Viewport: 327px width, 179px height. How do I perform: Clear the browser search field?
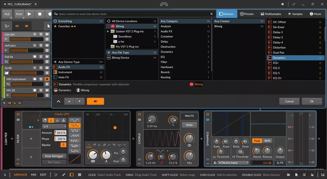click(211, 14)
